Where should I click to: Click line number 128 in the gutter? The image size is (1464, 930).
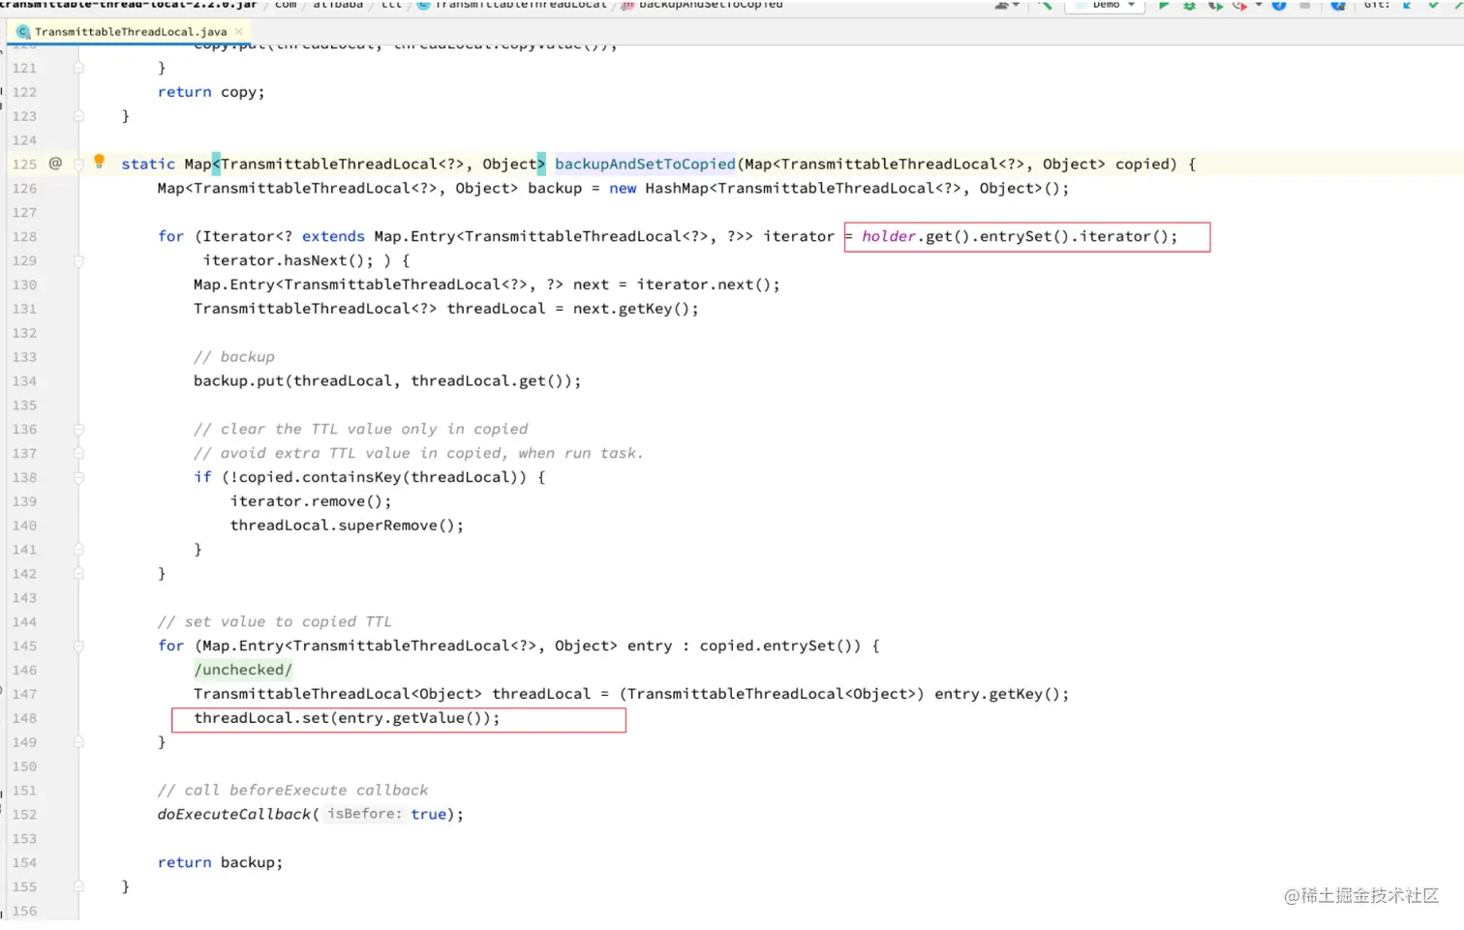coord(24,237)
